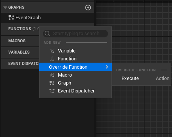
Task: Click the 'Action' text in submenu
Action: click(163, 79)
